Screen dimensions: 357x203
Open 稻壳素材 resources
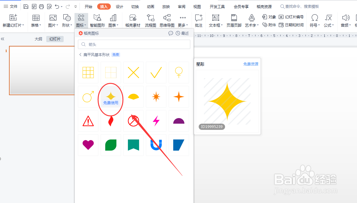click(133, 20)
